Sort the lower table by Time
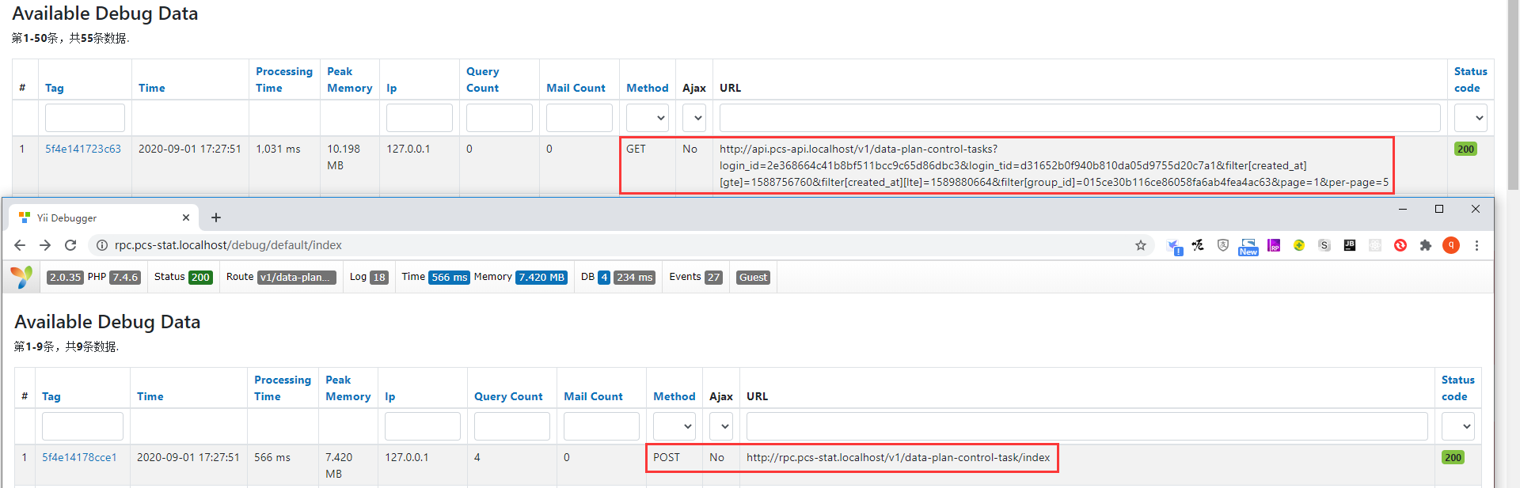 tap(150, 396)
